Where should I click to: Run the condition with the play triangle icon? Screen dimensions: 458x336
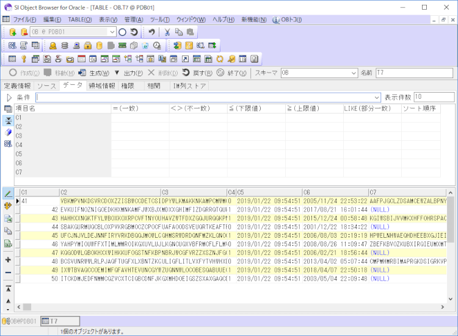[x=9, y=98]
